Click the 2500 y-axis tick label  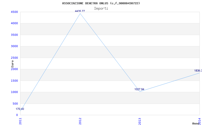coord(14,58)
